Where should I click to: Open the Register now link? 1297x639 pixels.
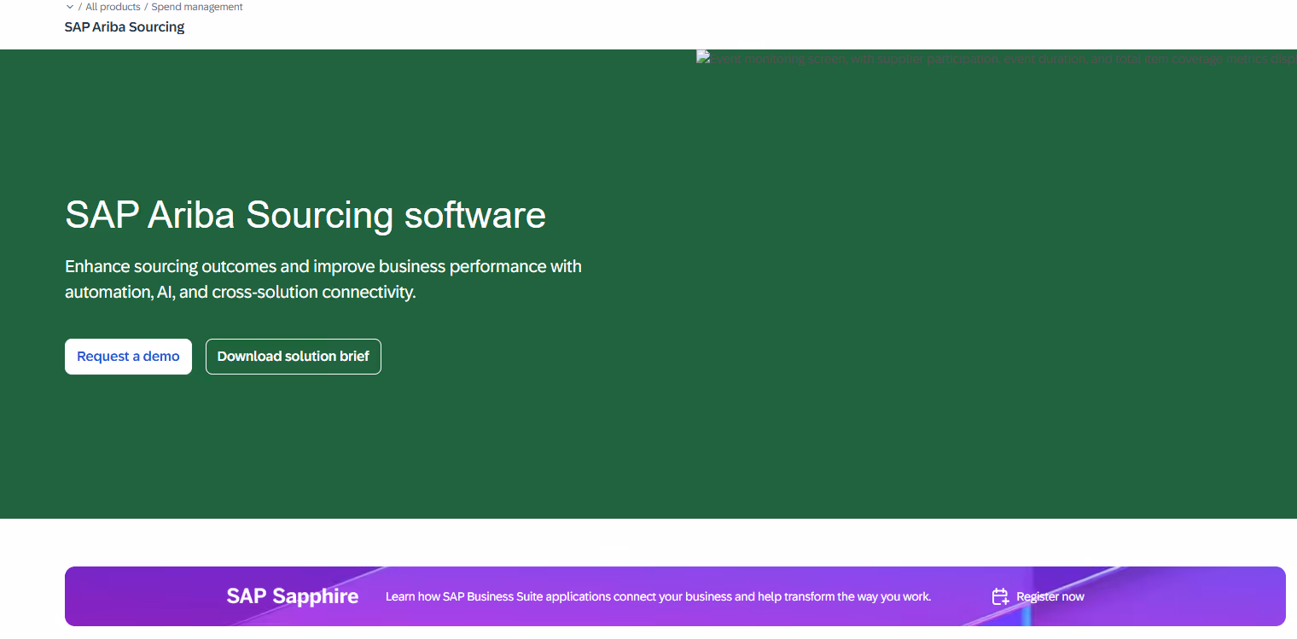1050,596
